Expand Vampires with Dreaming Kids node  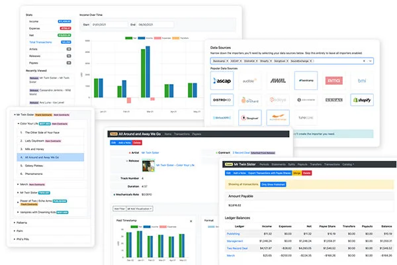18,212
